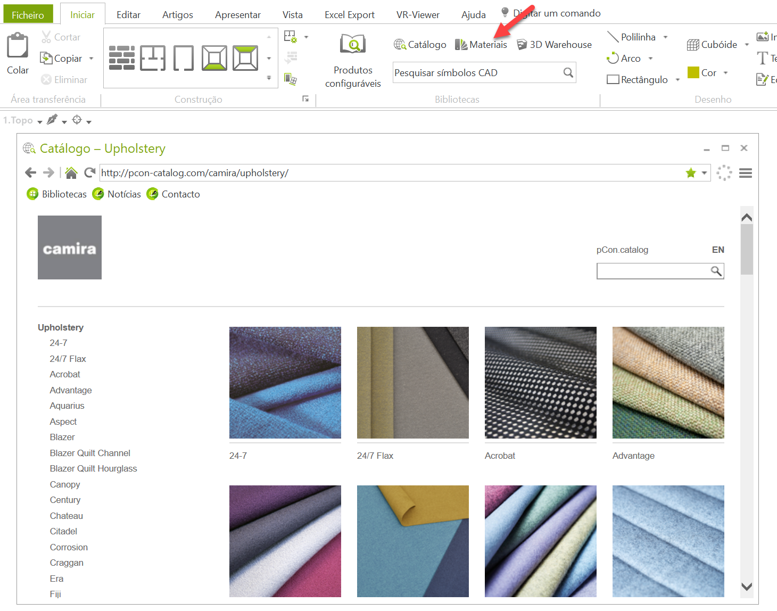
Task: Click the camira logo
Action: (x=70, y=247)
